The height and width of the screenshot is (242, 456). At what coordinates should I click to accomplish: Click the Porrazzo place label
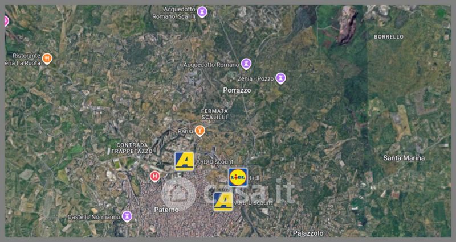click(x=237, y=90)
